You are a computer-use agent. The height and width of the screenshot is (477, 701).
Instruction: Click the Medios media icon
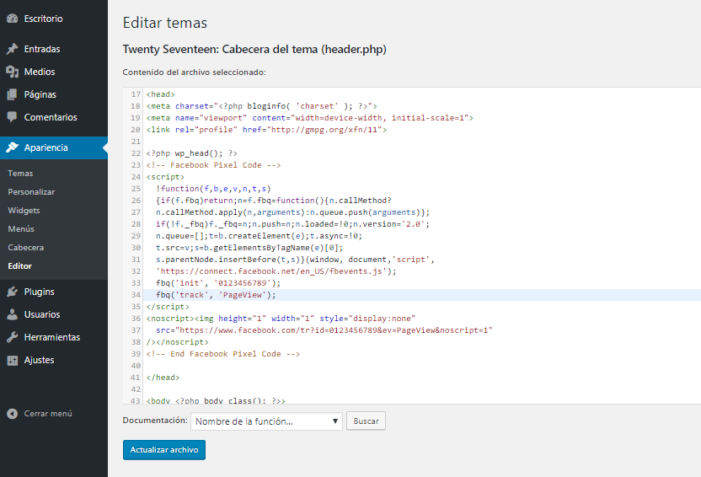13,72
